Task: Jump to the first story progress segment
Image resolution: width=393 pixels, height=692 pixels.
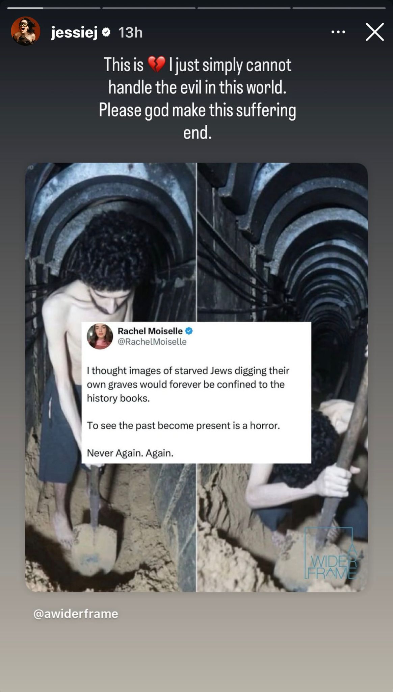Action: click(54, 8)
